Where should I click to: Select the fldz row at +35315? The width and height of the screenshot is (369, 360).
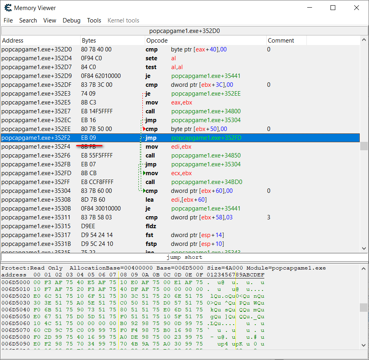(180, 226)
